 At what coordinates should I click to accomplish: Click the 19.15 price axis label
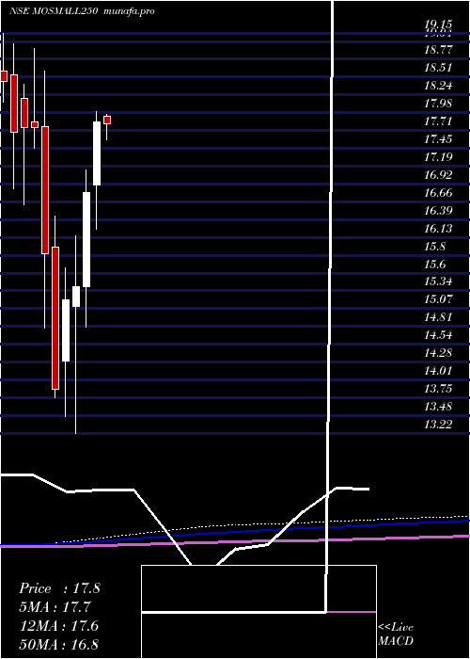[438, 25]
